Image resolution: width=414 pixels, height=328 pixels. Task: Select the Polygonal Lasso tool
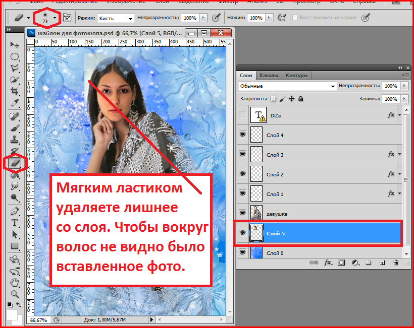coord(15,68)
